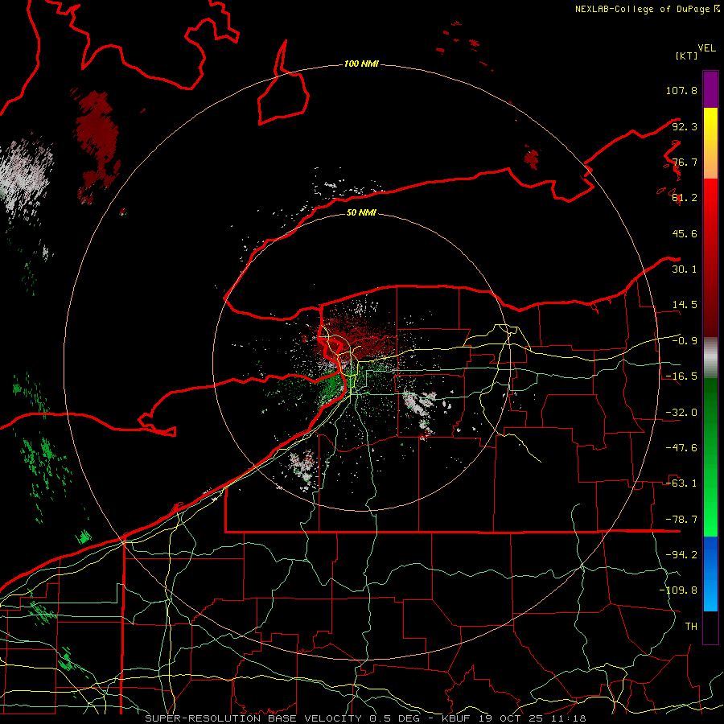Select the 107.8 velocity scale value
Screen dimensions: 724x724
point(681,90)
